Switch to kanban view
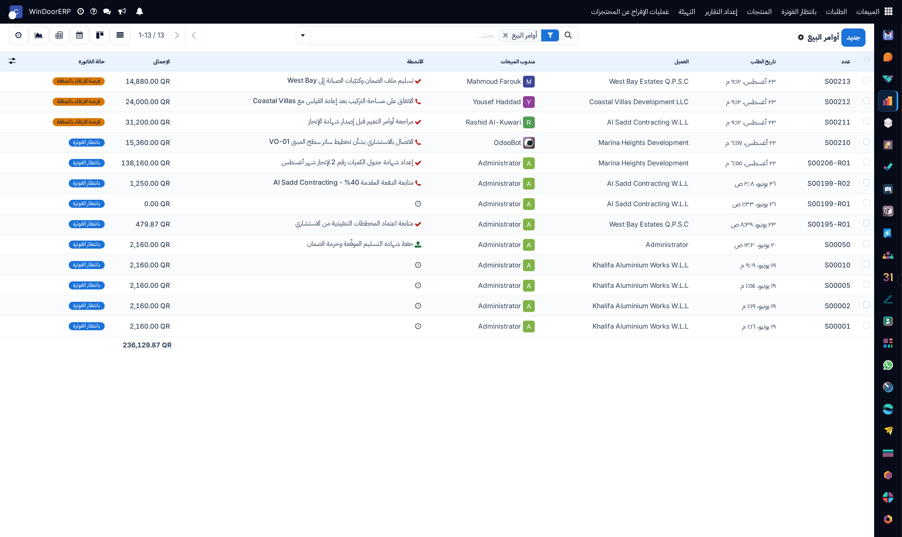 100,35
